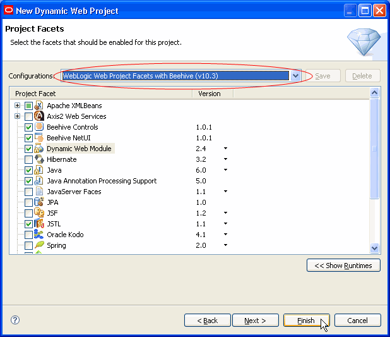
Task: Expand the Axis2 Web Services tree node
Action: click(17, 116)
